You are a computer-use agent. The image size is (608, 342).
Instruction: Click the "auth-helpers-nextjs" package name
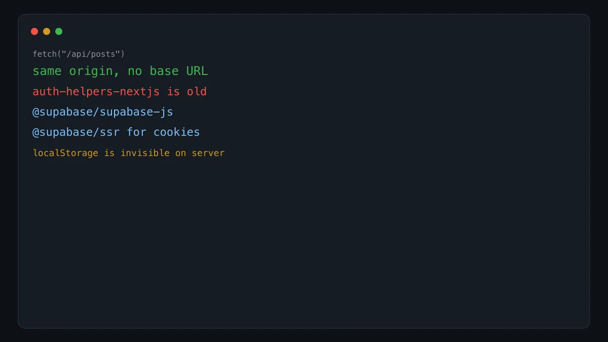tap(96, 92)
